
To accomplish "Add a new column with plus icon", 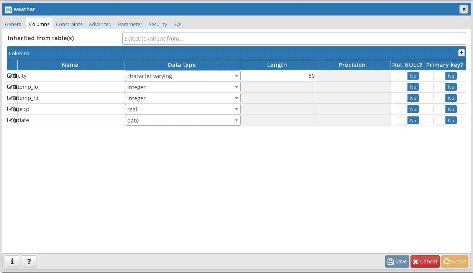I will tap(462, 53).
